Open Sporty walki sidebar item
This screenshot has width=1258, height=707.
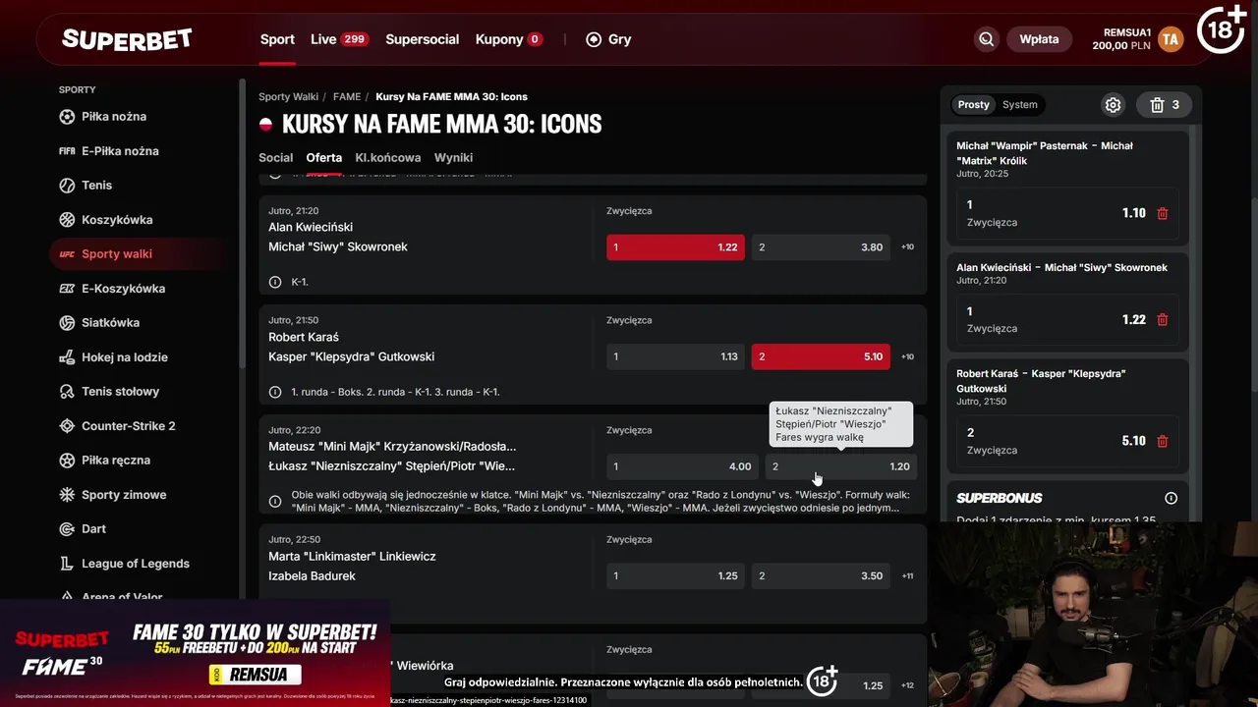click(143, 254)
